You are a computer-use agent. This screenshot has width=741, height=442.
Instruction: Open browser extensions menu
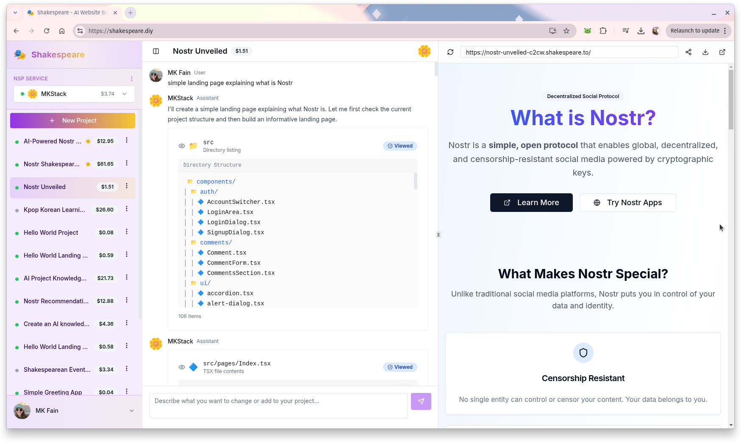[x=603, y=31]
